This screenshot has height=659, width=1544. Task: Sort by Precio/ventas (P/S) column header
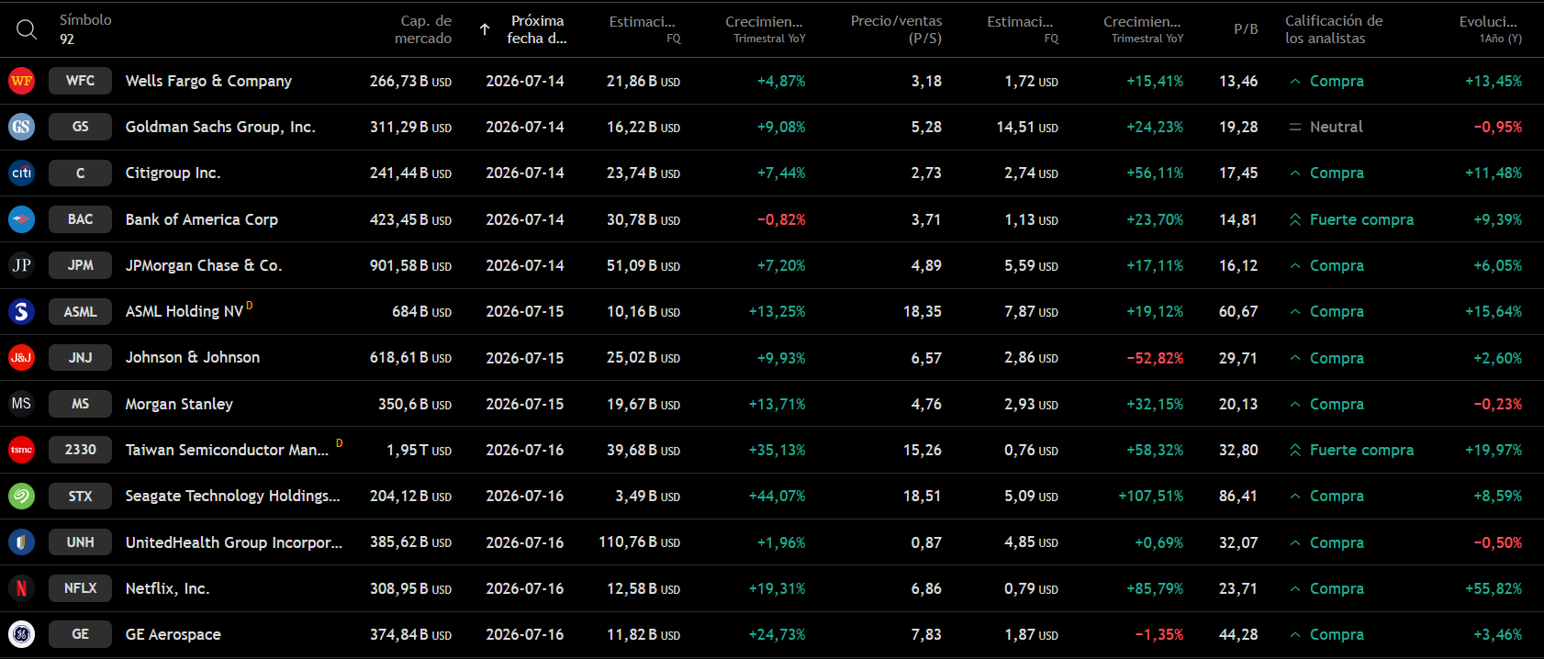[896, 29]
